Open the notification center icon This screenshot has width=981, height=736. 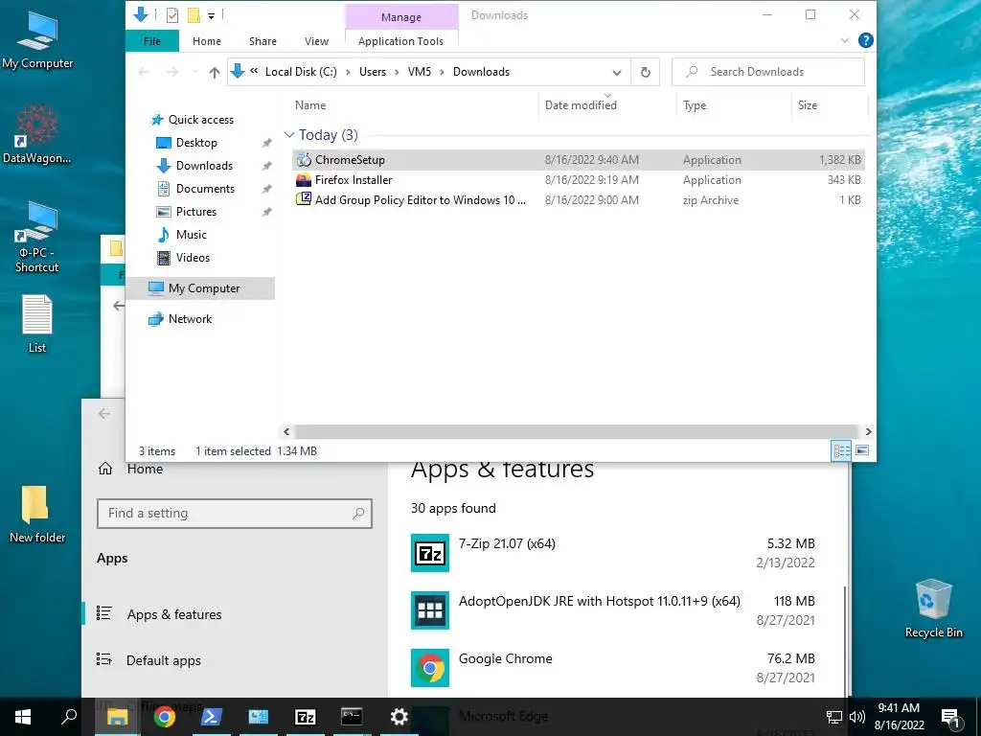coord(949,717)
